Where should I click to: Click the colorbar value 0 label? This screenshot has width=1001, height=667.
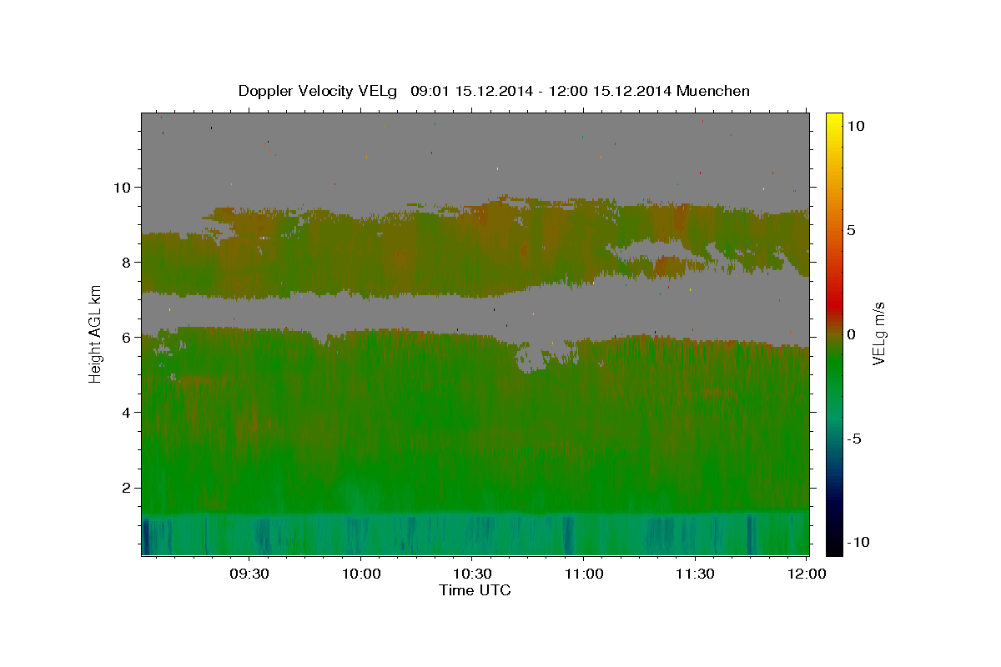(x=851, y=334)
